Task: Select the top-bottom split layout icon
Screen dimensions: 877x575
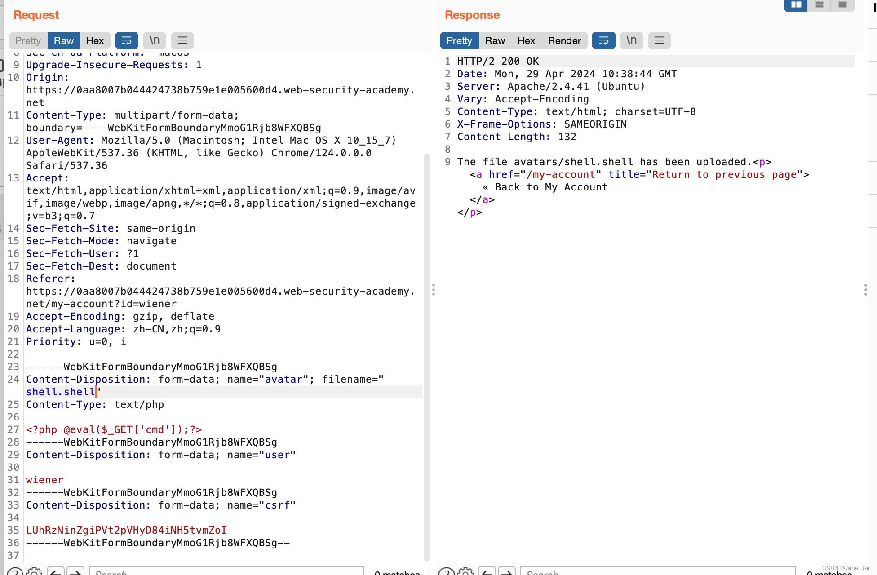Action: point(819,5)
